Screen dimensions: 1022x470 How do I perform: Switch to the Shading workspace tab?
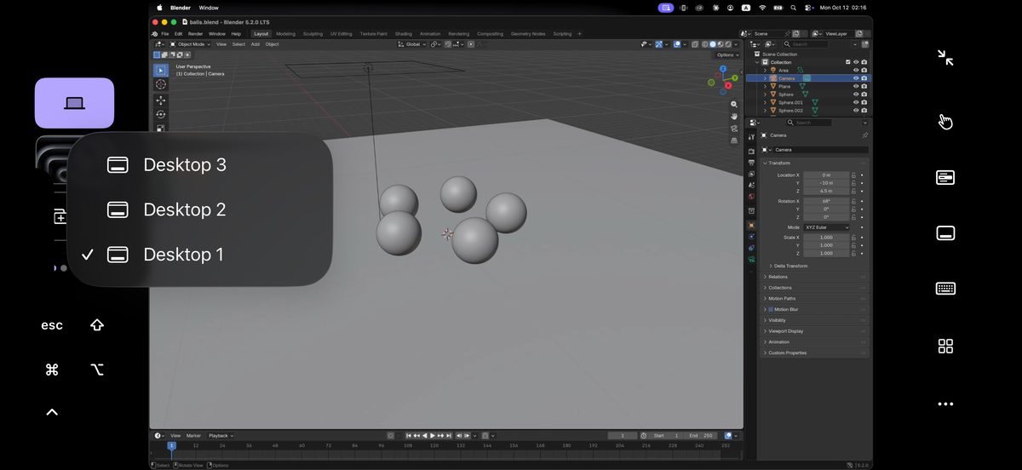tap(404, 34)
